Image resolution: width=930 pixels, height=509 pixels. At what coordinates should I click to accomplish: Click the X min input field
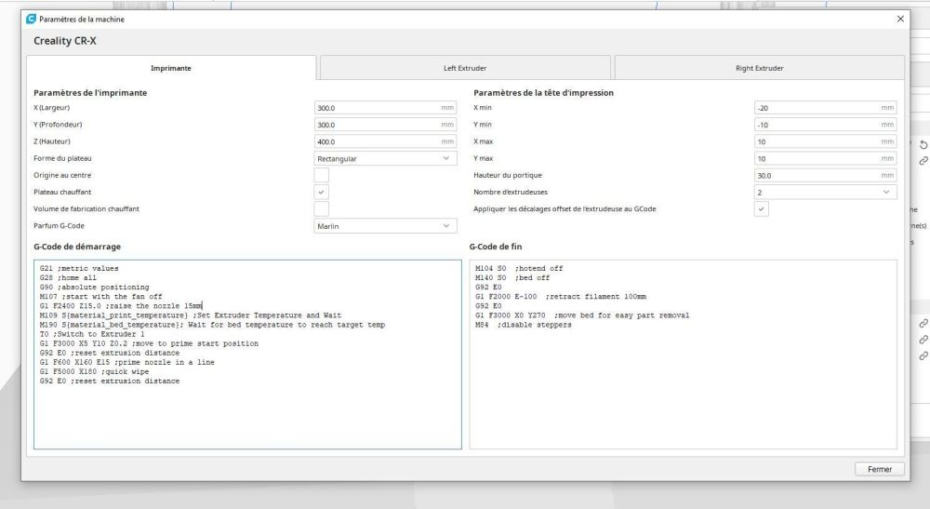[825, 108]
